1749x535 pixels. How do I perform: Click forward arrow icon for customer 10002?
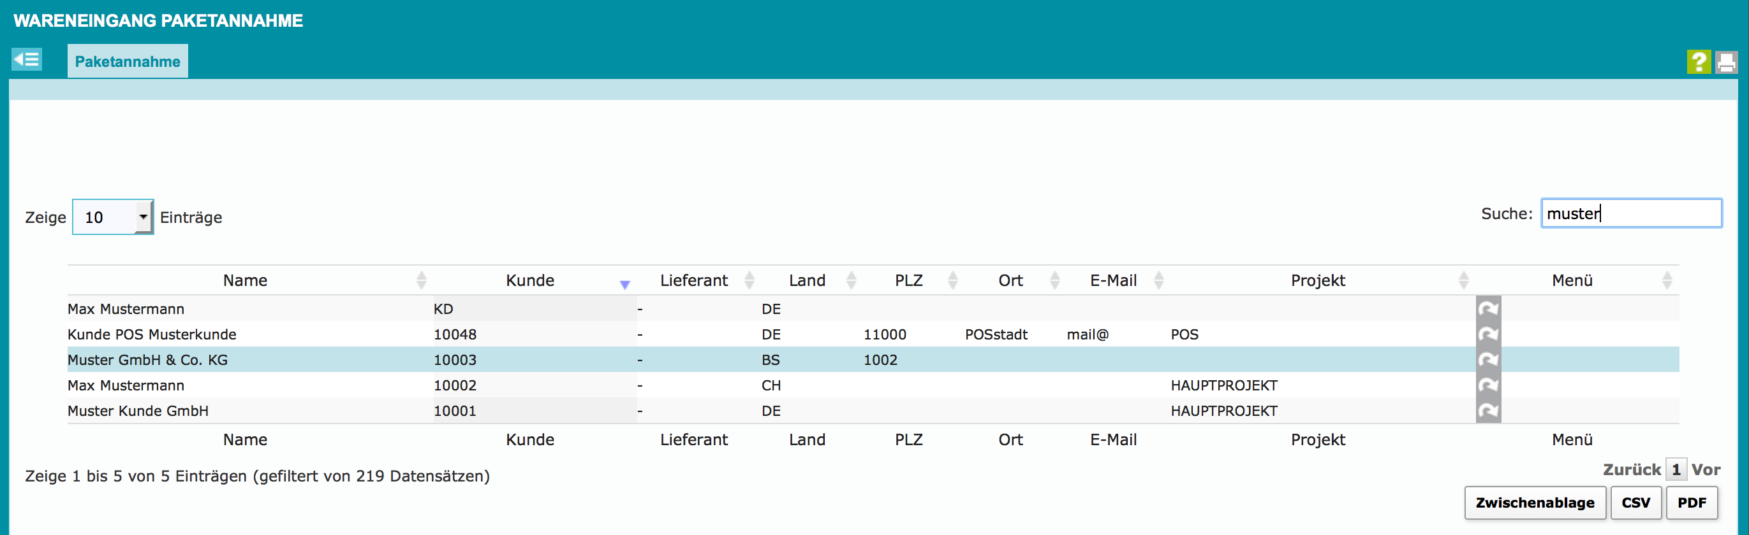[1487, 385]
